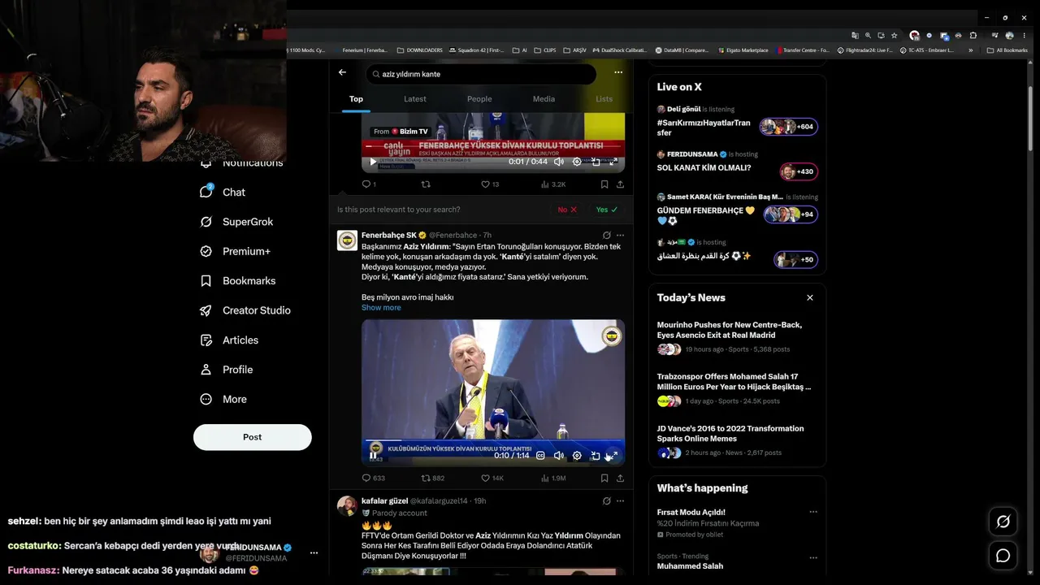Open Profile in the sidebar

(x=227, y=370)
